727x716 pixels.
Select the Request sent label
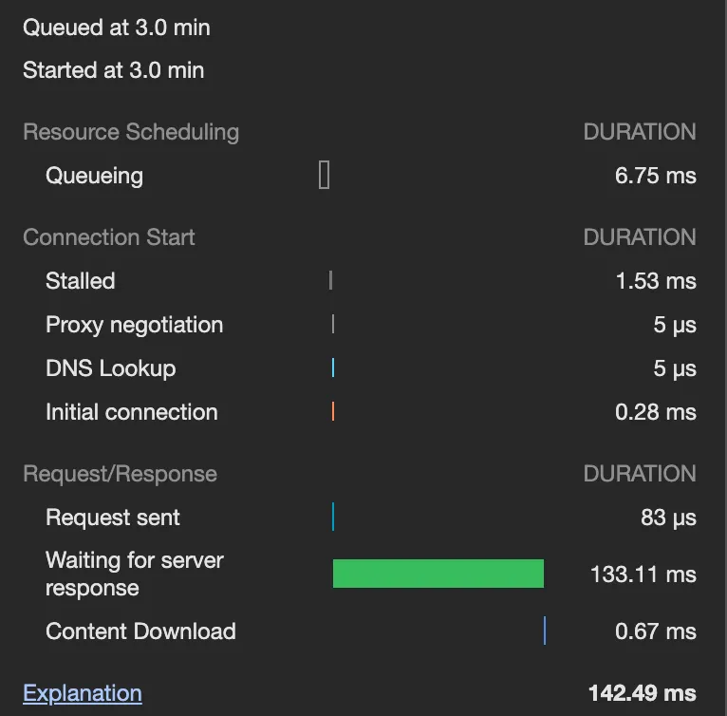113,518
